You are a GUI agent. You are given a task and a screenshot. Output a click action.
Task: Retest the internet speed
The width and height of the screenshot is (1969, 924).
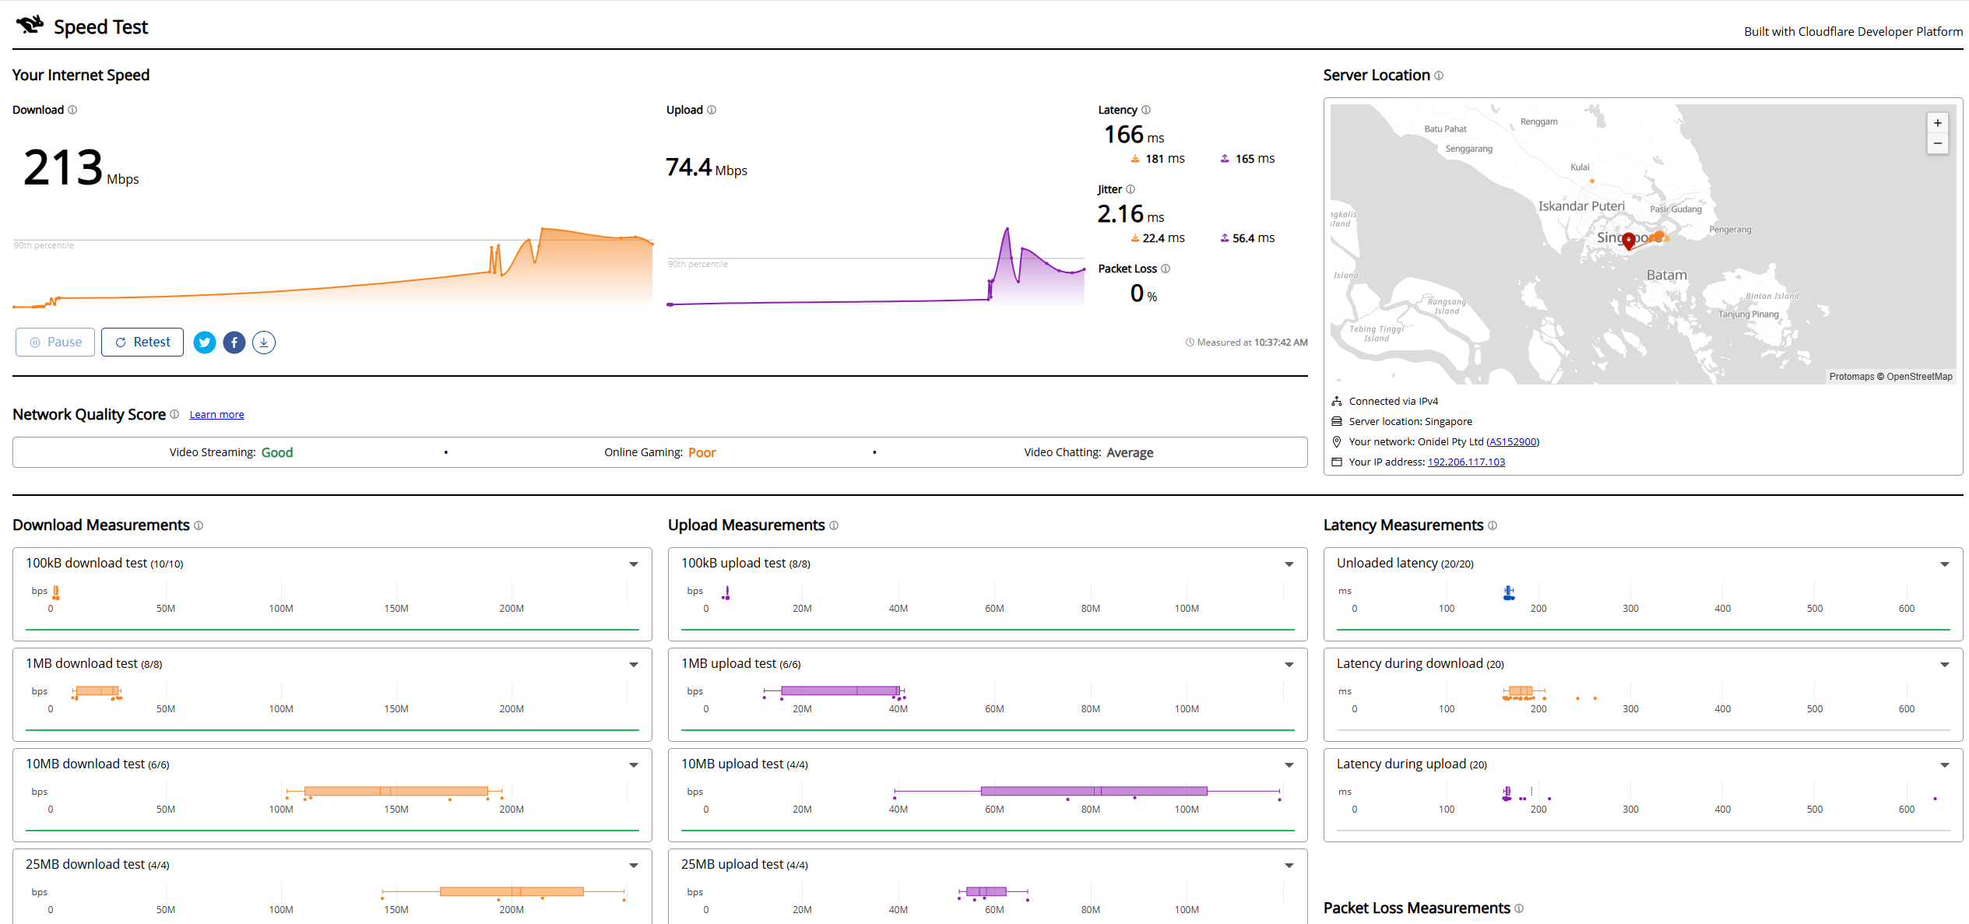[142, 343]
